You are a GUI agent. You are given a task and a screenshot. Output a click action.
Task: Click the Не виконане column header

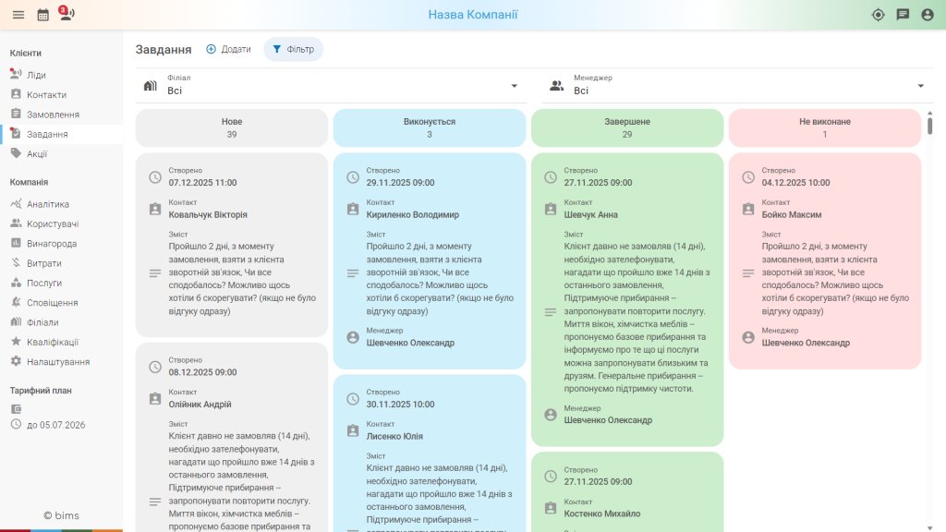825,127
